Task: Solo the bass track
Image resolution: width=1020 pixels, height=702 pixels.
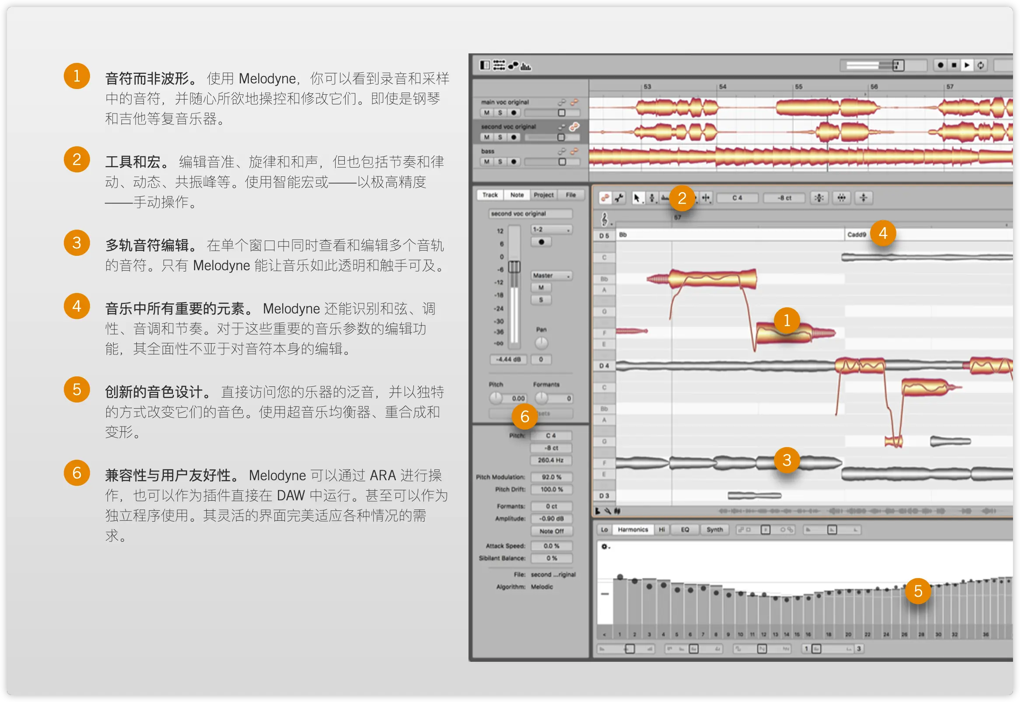Action: click(500, 162)
